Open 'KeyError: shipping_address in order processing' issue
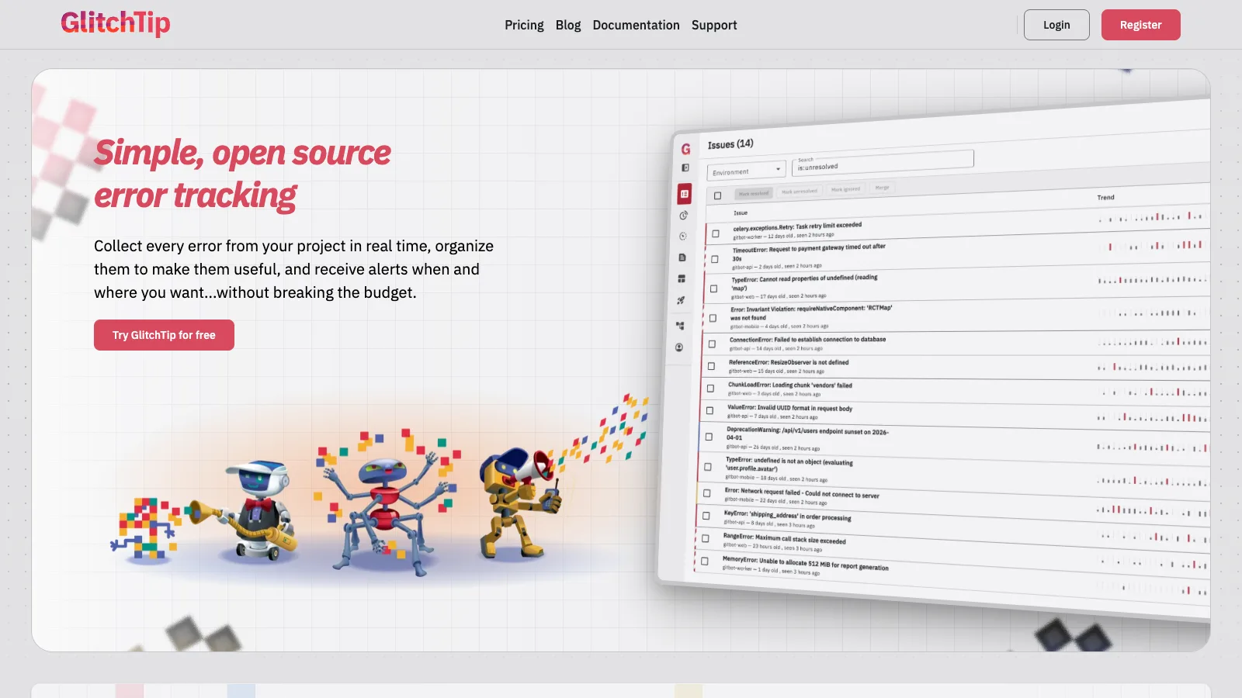The image size is (1242, 698). pos(787,516)
